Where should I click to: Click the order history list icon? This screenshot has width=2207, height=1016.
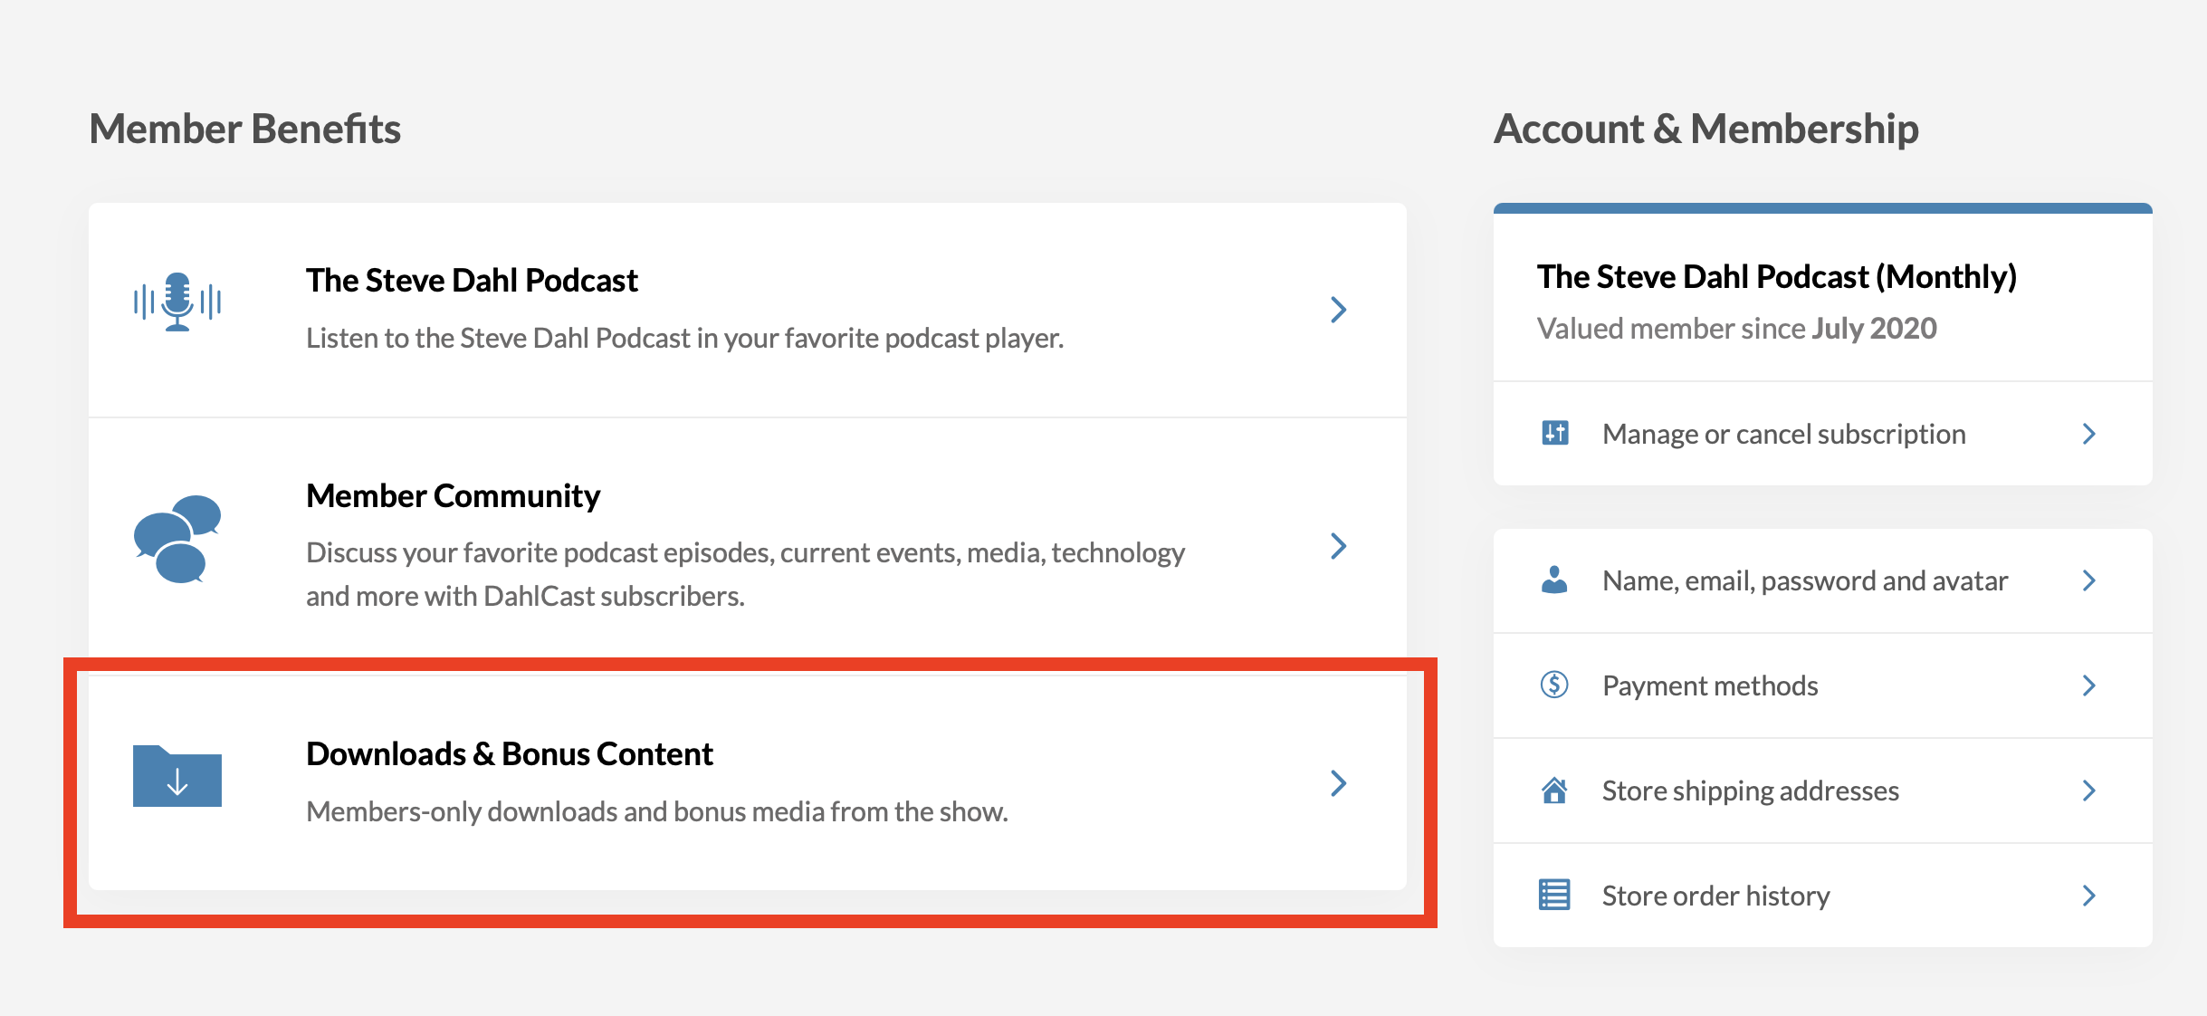coord(1554,895)
